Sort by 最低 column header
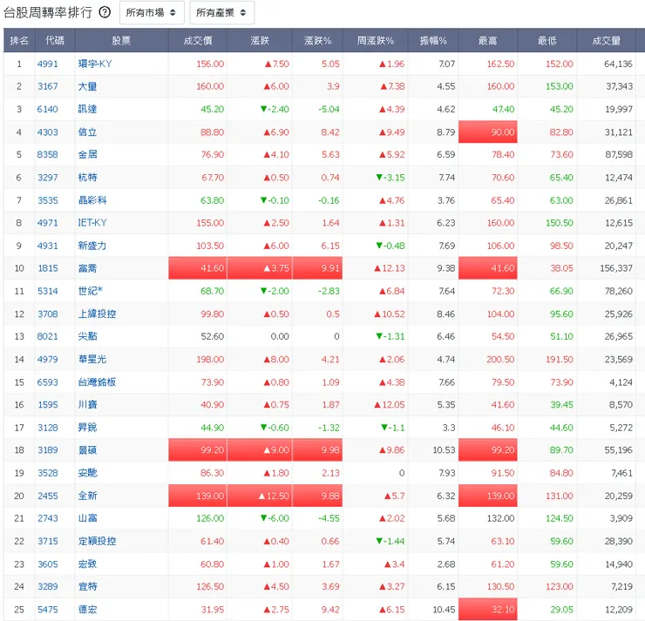 click(x=547, y=40)
